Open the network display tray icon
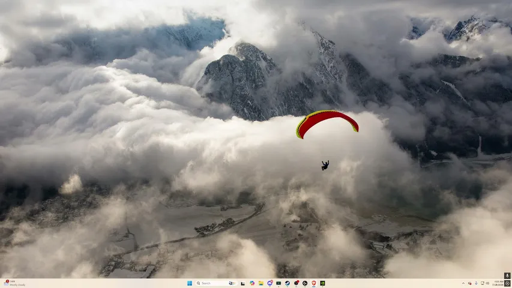 (x=482, y=283)
